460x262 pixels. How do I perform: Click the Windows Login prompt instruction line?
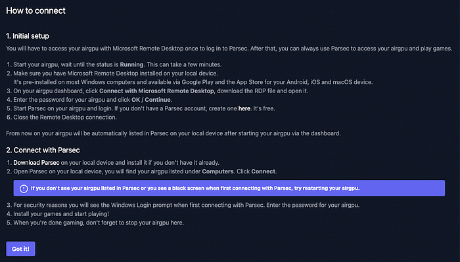click(186, 205)
